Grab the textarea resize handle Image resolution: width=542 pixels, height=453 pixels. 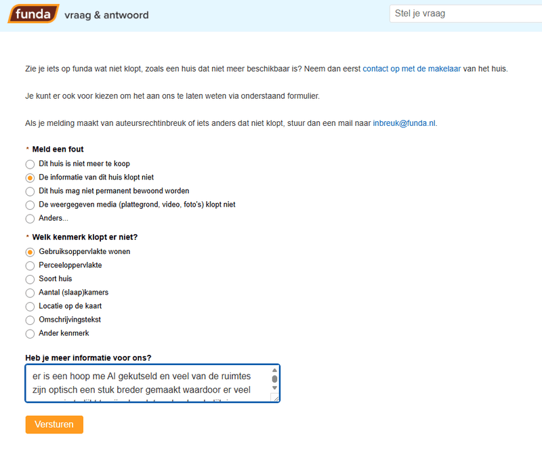(274, 397)
